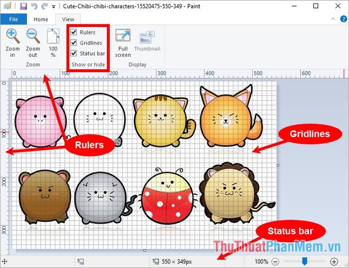
Task: Undo last action in title bar
Action: (34, 6)
